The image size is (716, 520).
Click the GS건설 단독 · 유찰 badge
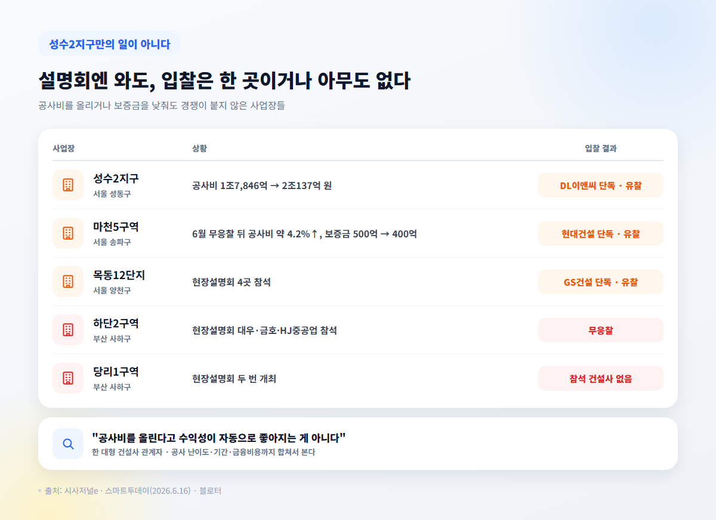601,282
